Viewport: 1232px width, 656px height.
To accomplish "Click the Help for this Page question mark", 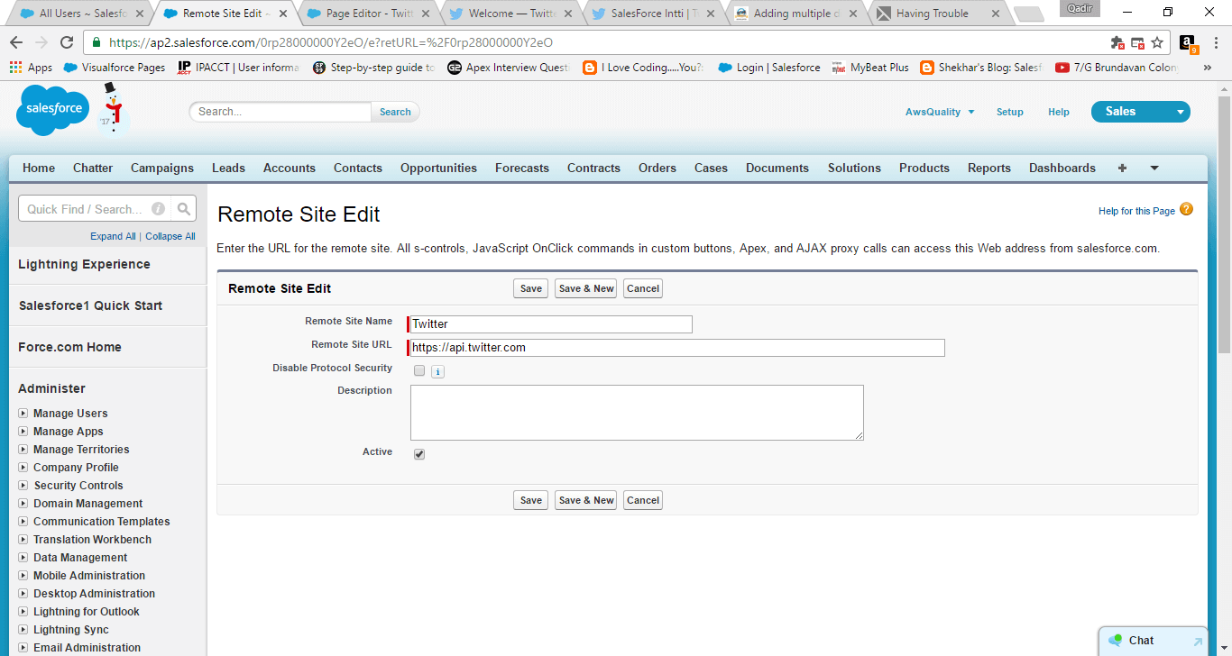I will click(x=1185, y=209).
